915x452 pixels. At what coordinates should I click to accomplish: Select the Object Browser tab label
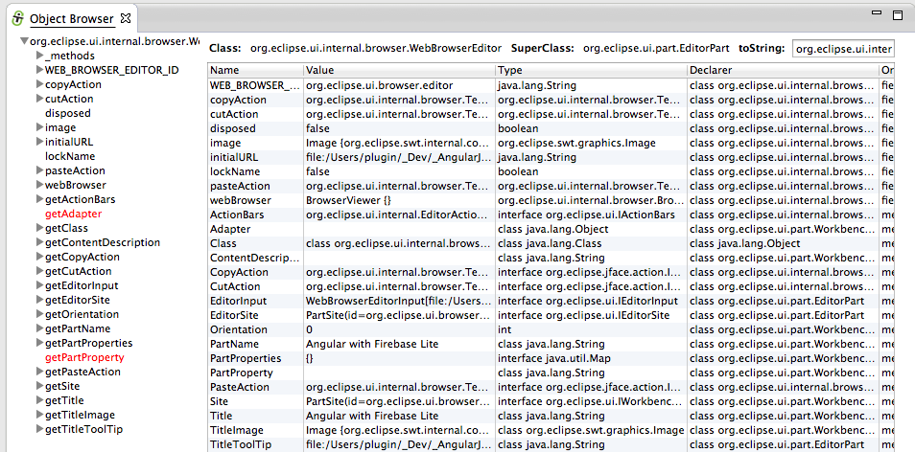pos(72,19)
